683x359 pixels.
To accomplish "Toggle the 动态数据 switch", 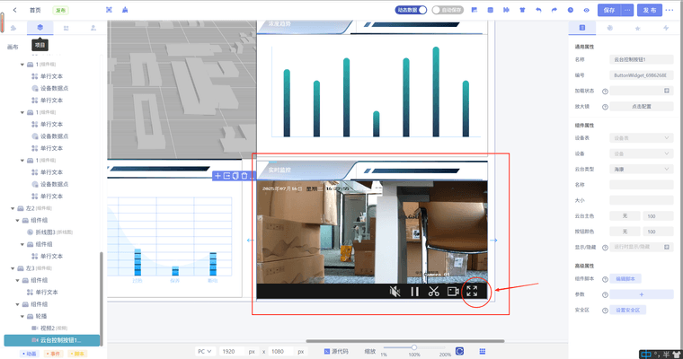I will [x=411, y=10].
